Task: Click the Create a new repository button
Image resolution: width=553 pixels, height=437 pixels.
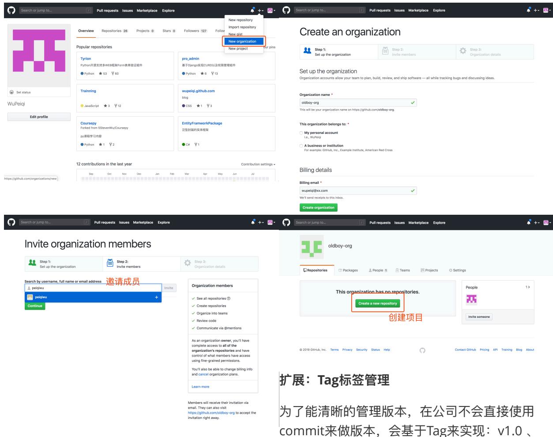Action: (378, 304)
